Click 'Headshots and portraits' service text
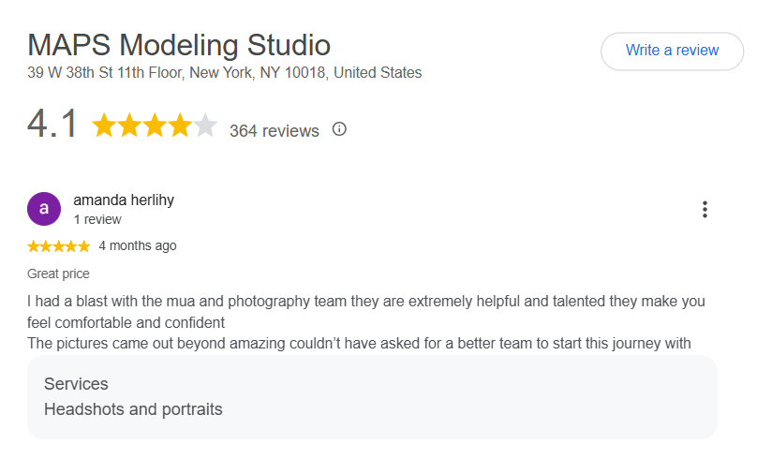This screenshot has height=459, width=772. point(133,409)
